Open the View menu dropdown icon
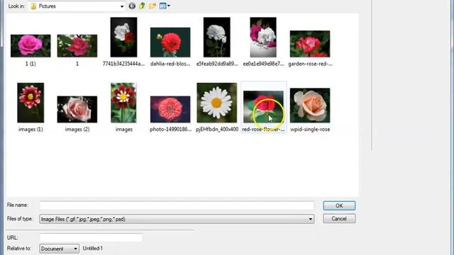 pos(165,6)
